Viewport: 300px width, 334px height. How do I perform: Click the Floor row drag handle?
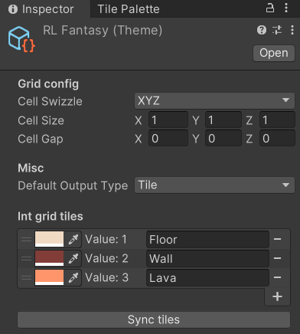click(26, 240)
